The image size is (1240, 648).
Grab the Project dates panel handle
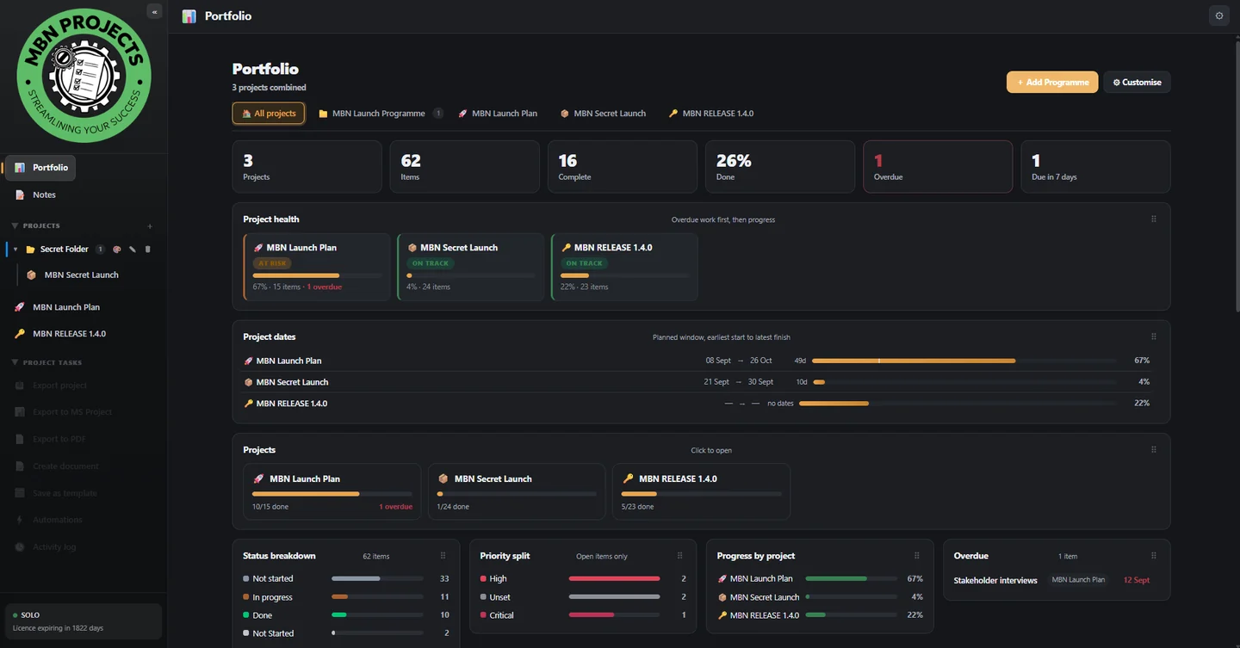pos(1154,337)
